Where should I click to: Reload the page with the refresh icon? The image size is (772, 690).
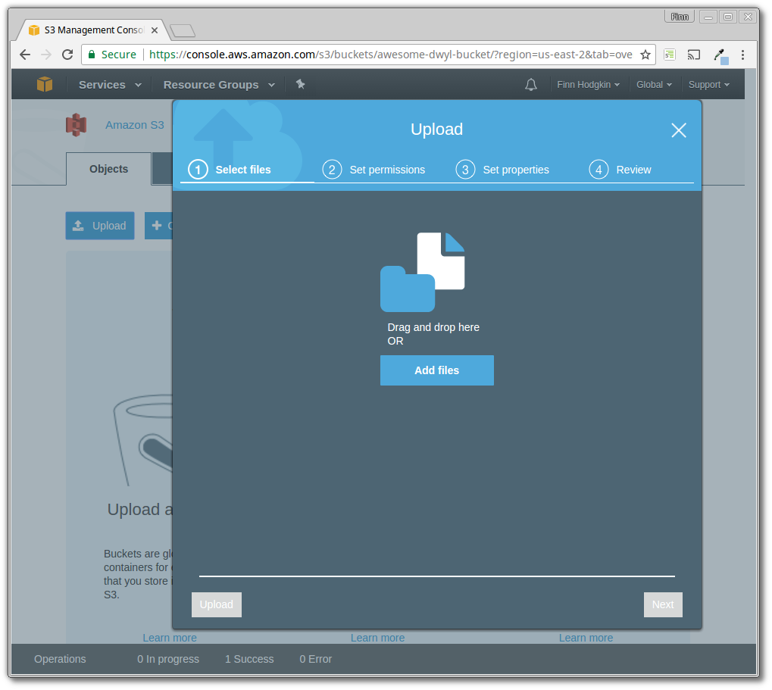pos(67,55)
